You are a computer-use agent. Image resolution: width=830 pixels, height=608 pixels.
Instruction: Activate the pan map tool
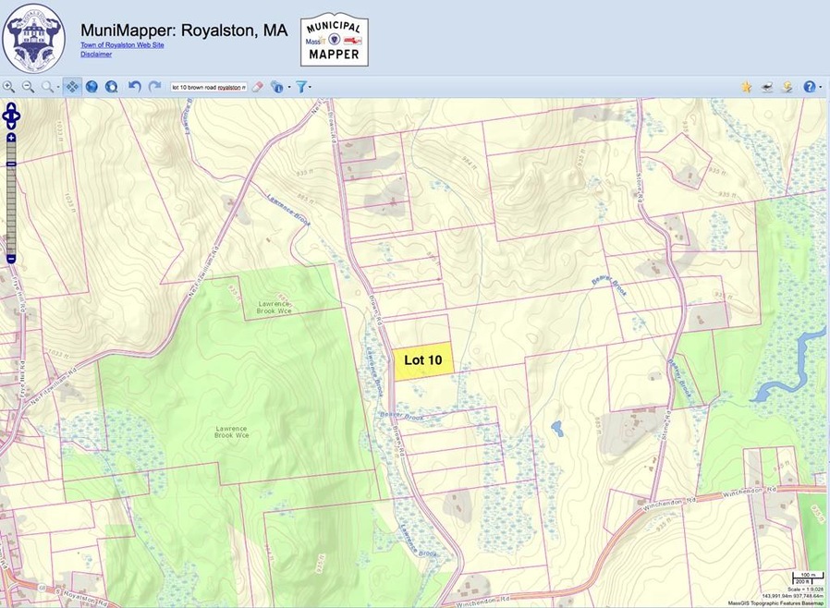(70, 87)
